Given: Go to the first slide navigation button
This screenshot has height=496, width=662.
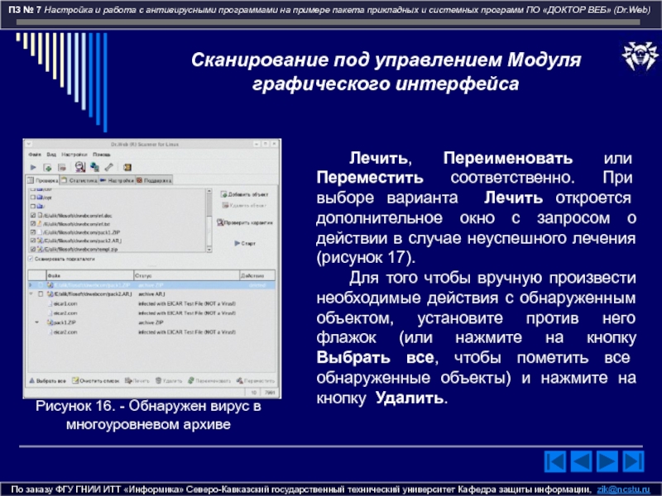Looking at the screenshot, I should [x=555, y=461].
